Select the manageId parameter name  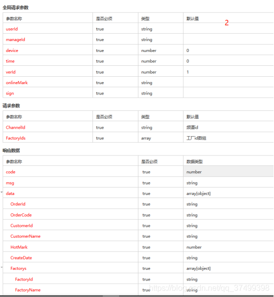click(15, 40)
